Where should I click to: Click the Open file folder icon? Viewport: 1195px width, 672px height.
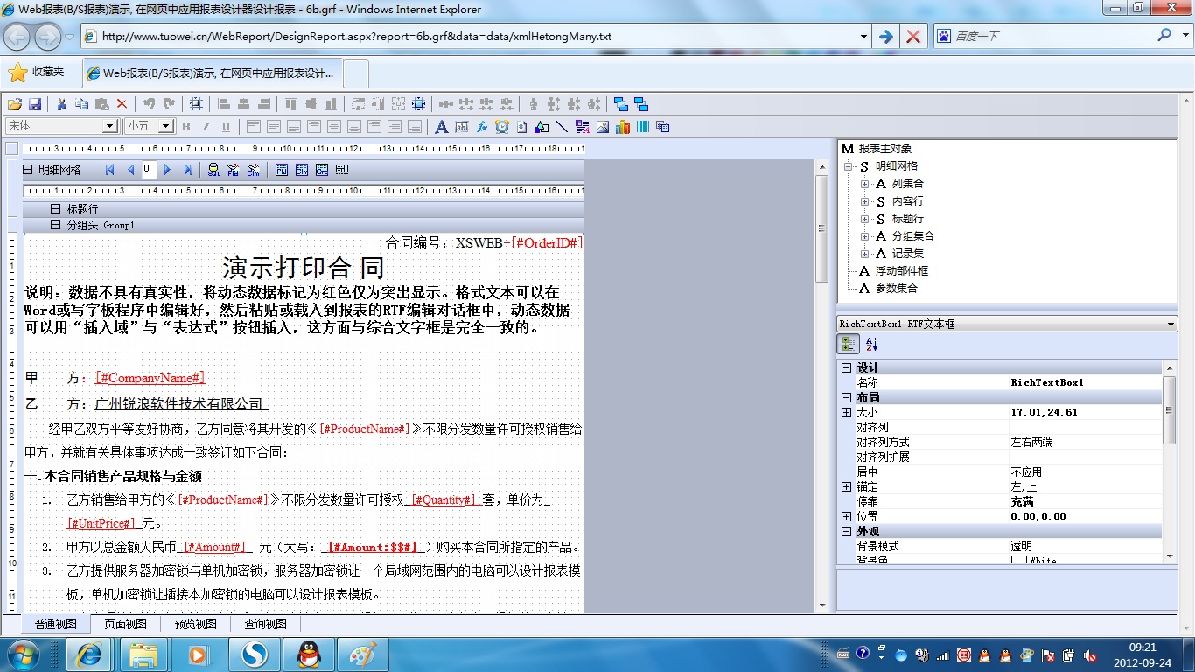point(15,103)
